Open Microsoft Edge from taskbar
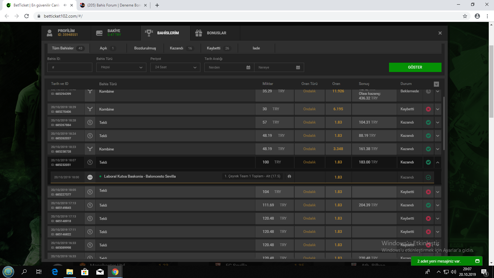The width and height of the screenshot is (494, 278). 55,272
